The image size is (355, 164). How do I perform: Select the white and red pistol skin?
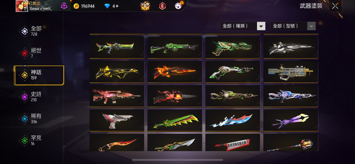click(x=117, y=120)
